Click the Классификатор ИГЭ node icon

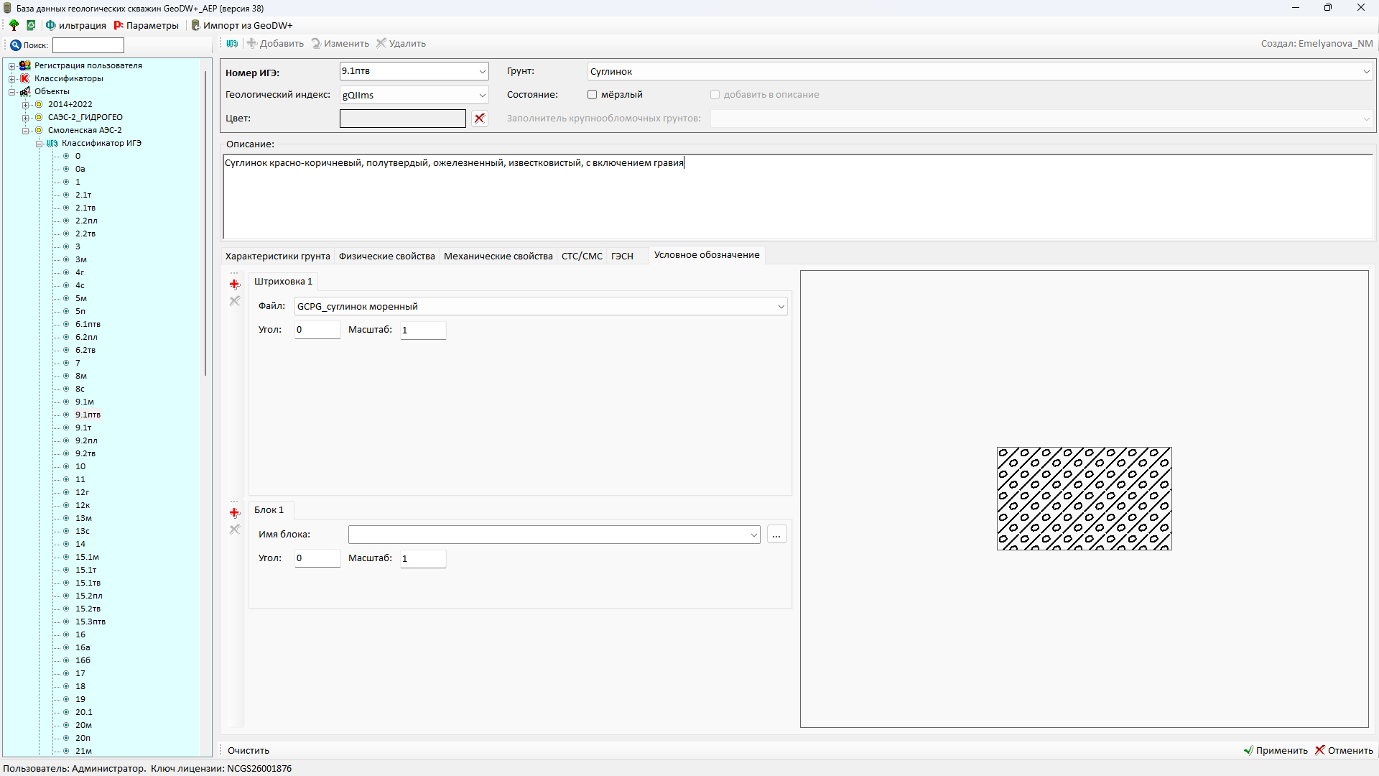(x=52, y=143)
